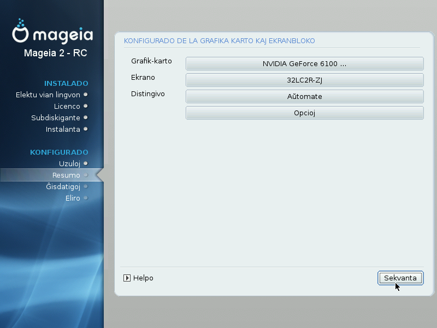Select the Eliro step
This screenshot has width=437, height=328.
tap(73, 198)
